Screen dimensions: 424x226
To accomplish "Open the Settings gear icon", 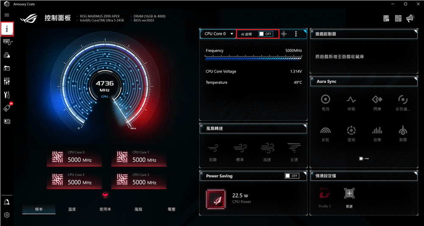I will pyautogui.click(x=7, y=215).
